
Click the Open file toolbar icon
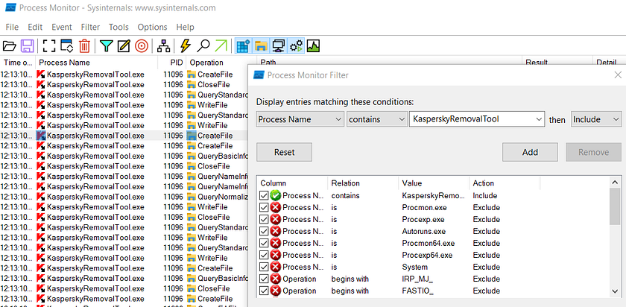pyautogui.click(x=9, y=46)
